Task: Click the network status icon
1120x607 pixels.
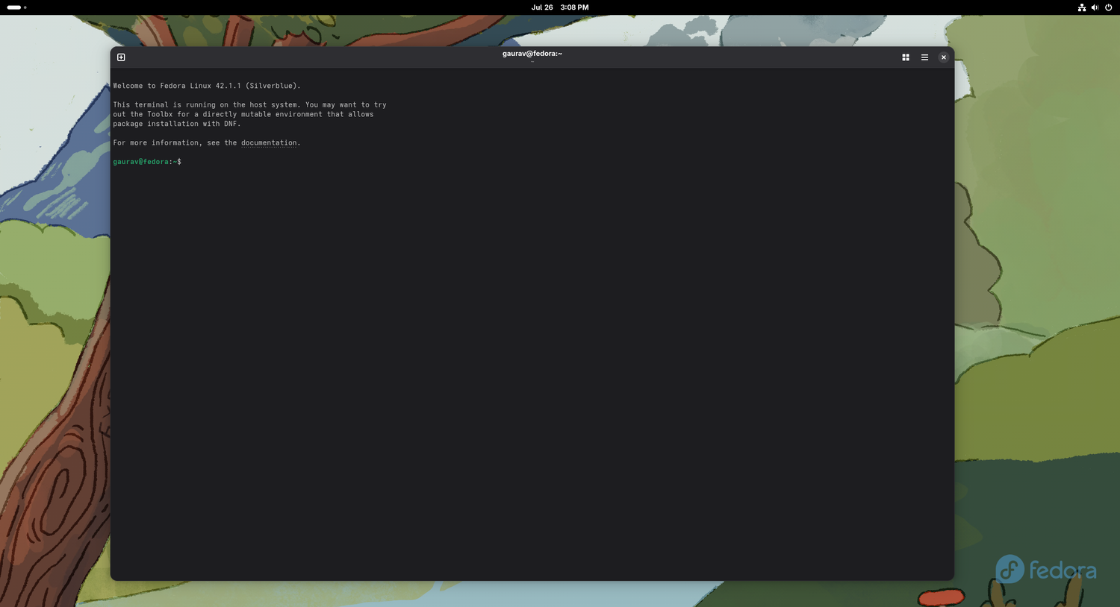Action: (x=1081, y=7)
